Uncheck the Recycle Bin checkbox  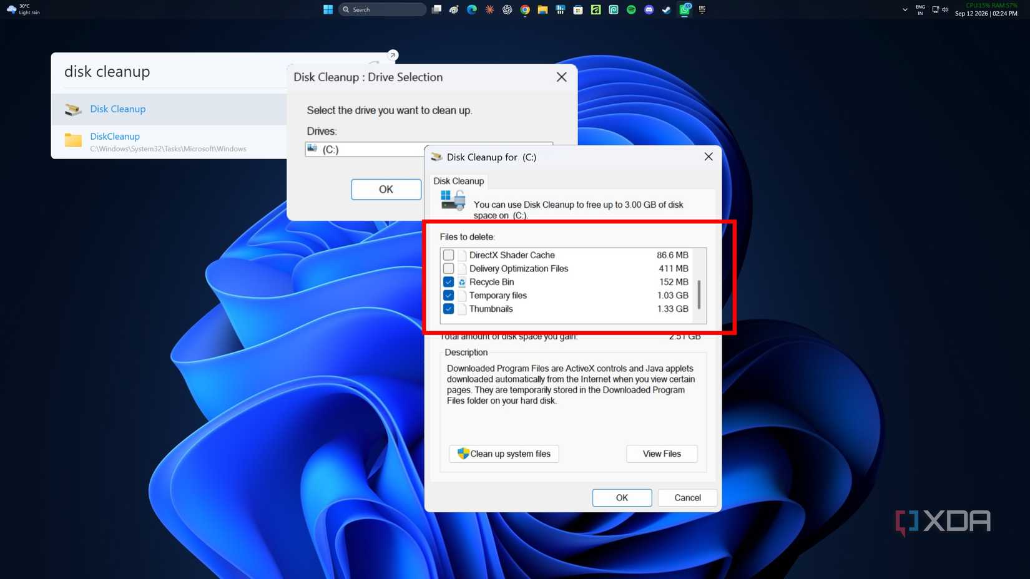tap(448, 282)
